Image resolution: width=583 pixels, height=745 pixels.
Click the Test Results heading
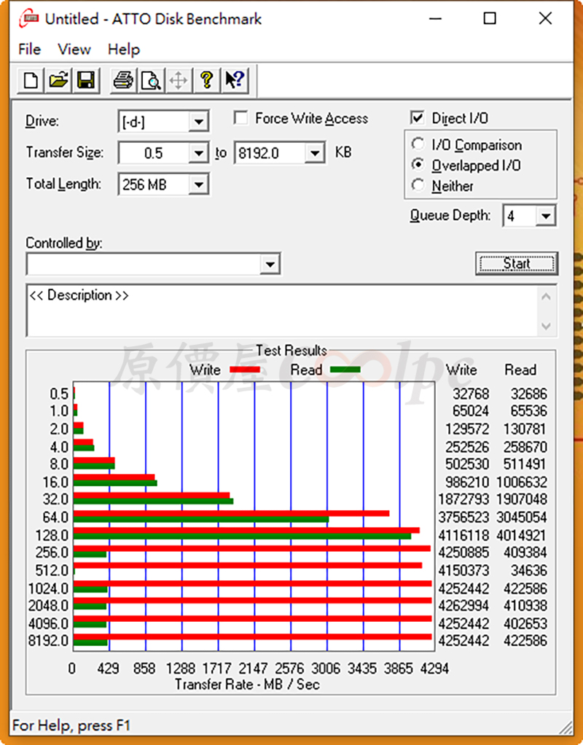(x=291, y=351)
